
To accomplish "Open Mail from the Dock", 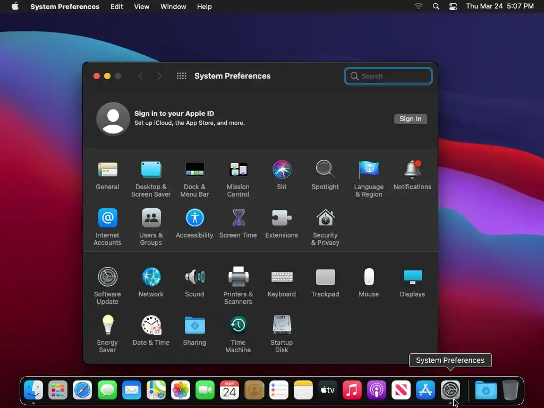I will point(132,390).
